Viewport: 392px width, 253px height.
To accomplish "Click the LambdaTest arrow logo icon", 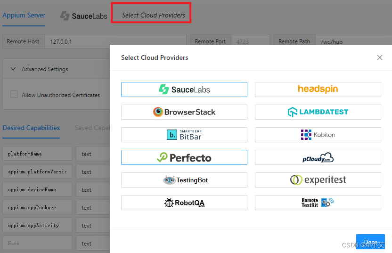I will point(292,112).
